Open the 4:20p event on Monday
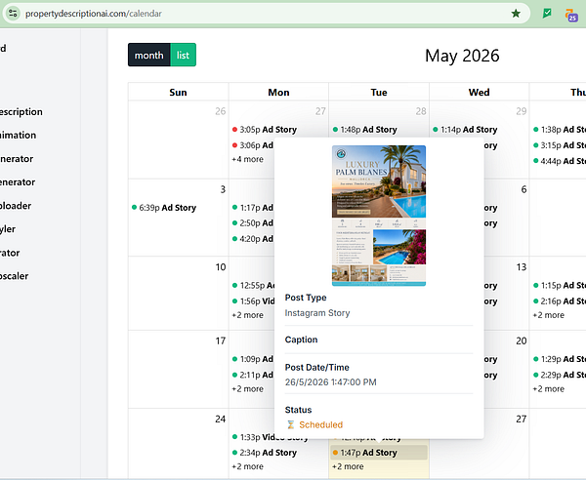Screen dimensions: 586x480 (253, 239)
